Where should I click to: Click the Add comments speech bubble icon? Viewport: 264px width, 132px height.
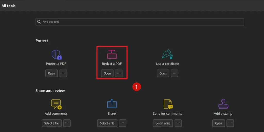click(x=56, y=104)
